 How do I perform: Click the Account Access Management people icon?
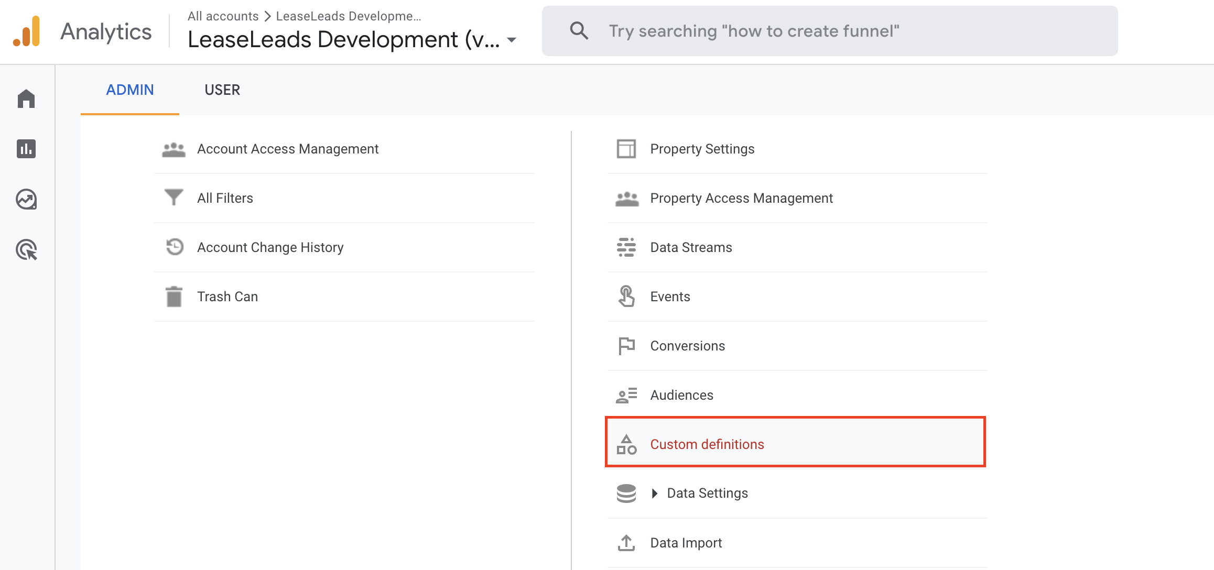(x=174, y=149)
